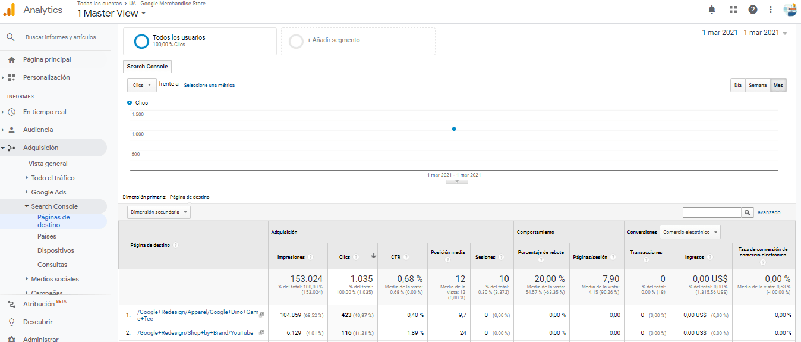Open Consultas report in sidebar
The height and width of the screenshot is (342, 801).
pyautogui.click(x=52, y=265)
